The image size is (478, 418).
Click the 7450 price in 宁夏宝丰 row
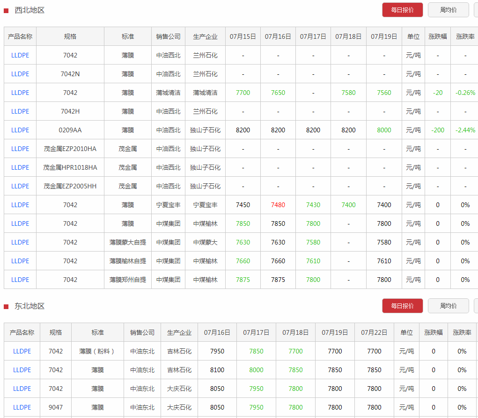click(243, 205)
